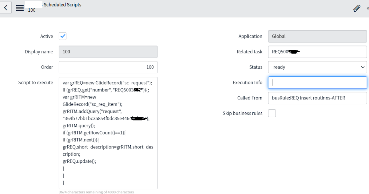Open the Status dropdown chevron
Viewport: 369px width, 194px height.
[362, 67]
